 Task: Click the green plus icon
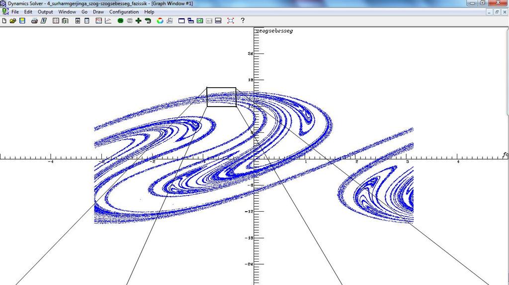coord(139,21)
